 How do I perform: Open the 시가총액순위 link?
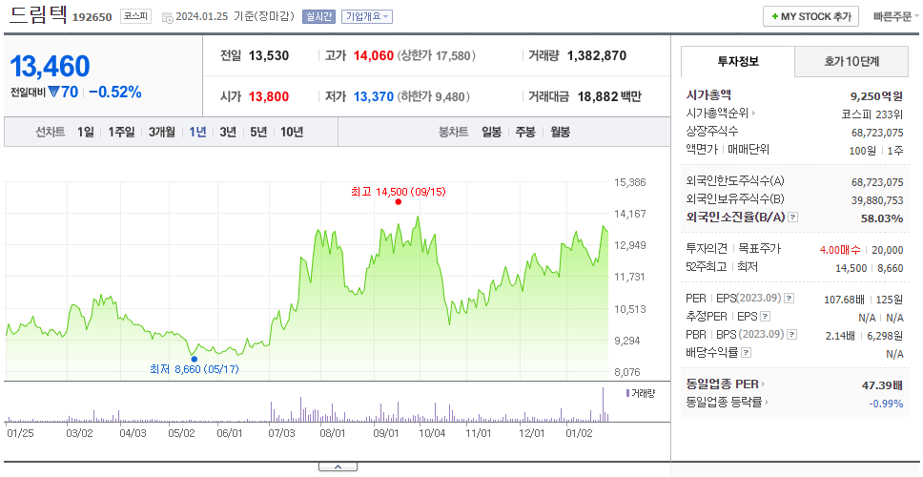717,114
